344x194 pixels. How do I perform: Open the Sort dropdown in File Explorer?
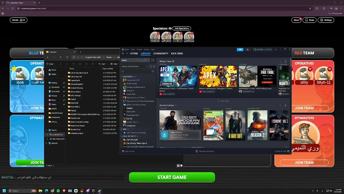pyautogui.click(x=102, y=64)
